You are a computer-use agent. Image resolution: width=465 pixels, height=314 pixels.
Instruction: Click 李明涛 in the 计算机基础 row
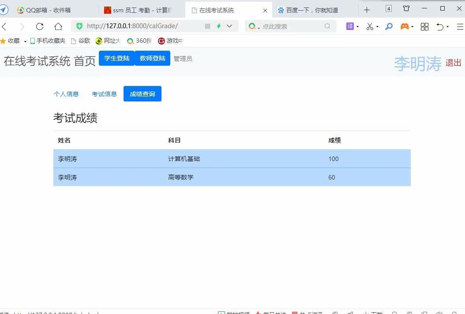67,159
